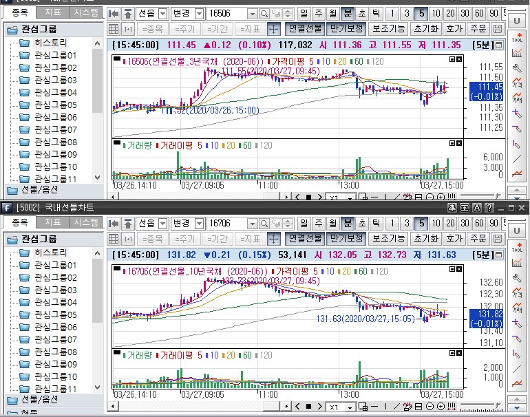Click the grid layout icon in lower chart toolbar
Viewport: 530px width, 417px height.
tap(114, 239)
